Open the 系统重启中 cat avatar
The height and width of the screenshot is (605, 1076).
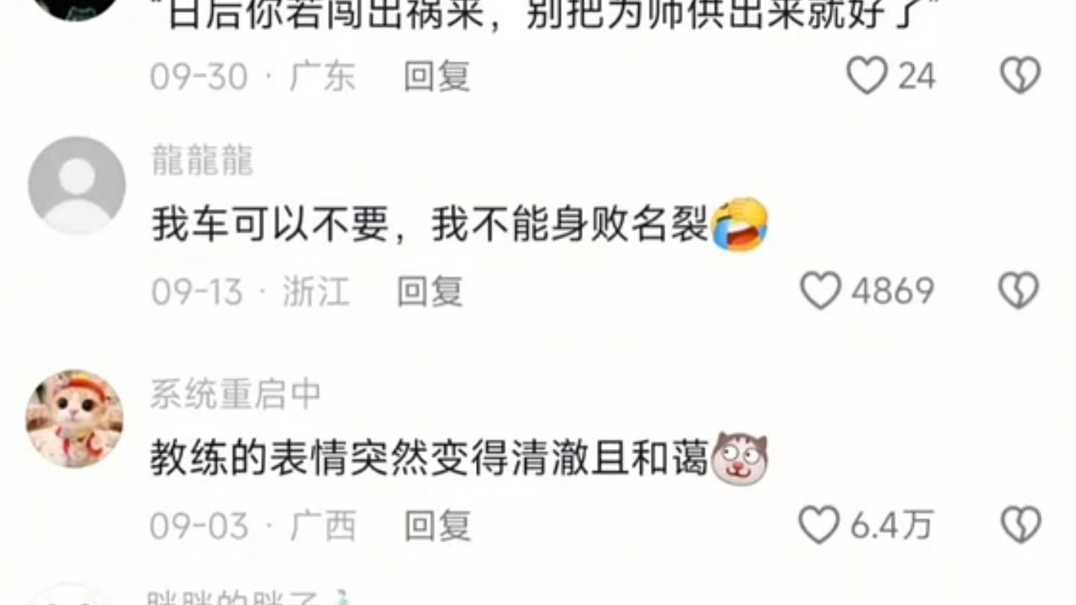[x=75, y=418]
